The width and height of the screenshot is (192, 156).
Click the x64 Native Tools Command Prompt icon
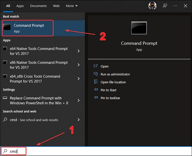(5, 49)
